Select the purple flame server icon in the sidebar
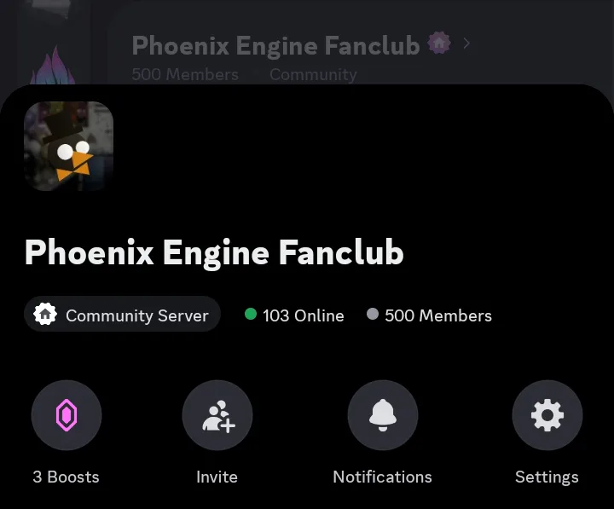 click(x=53, y=66)
